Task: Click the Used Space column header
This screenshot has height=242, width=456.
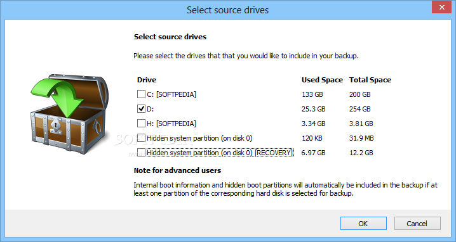Action: (x=322, y=80)
